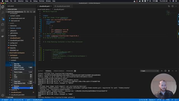Expand the resources folder
Screen dimensions: 179x101
pos(13,26)
